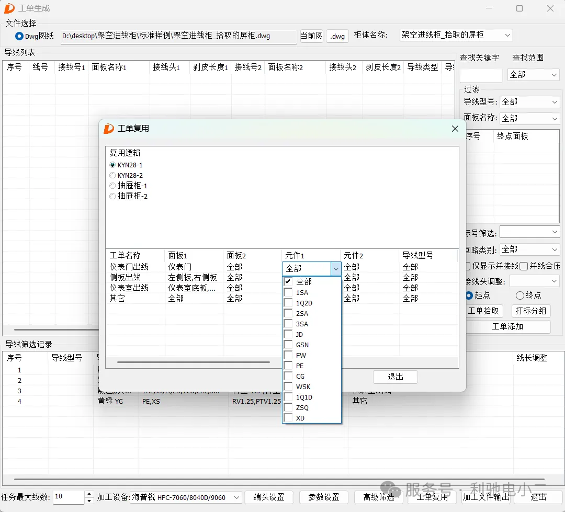
Task: Click the 当前图 button
Action: 312,36
